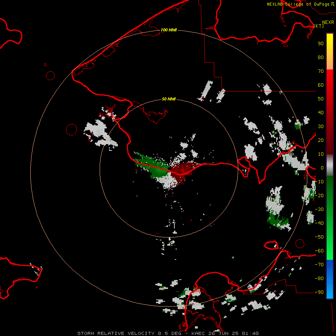Click the positive 20 scale value

click(x=321, y=140)
